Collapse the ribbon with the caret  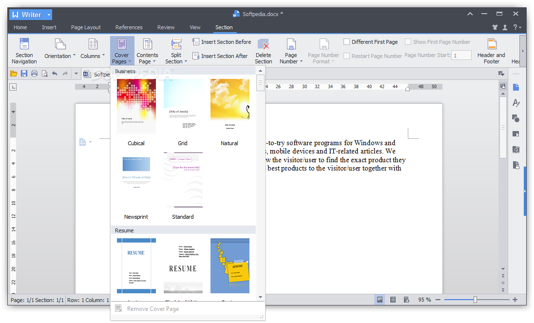pyautogui.click(x=470, y=14)
